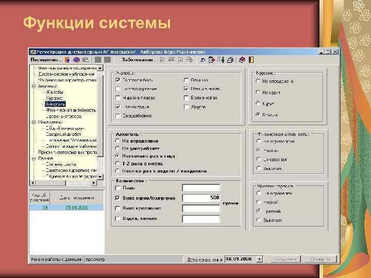Collapse the Показатели tree node
This screenshot has width=371, height=278.
coord(34,122)
